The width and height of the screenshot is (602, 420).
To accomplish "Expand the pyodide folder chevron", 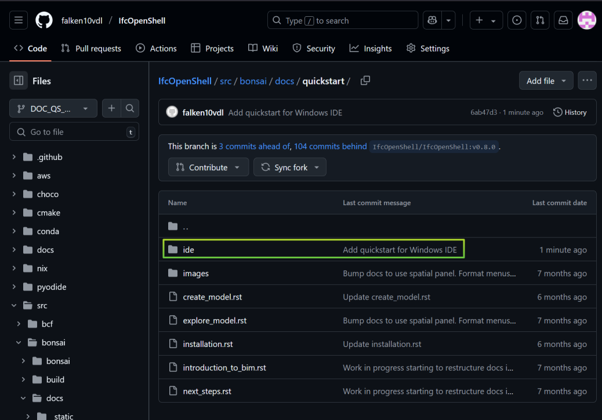I will [x=14, y=287].
